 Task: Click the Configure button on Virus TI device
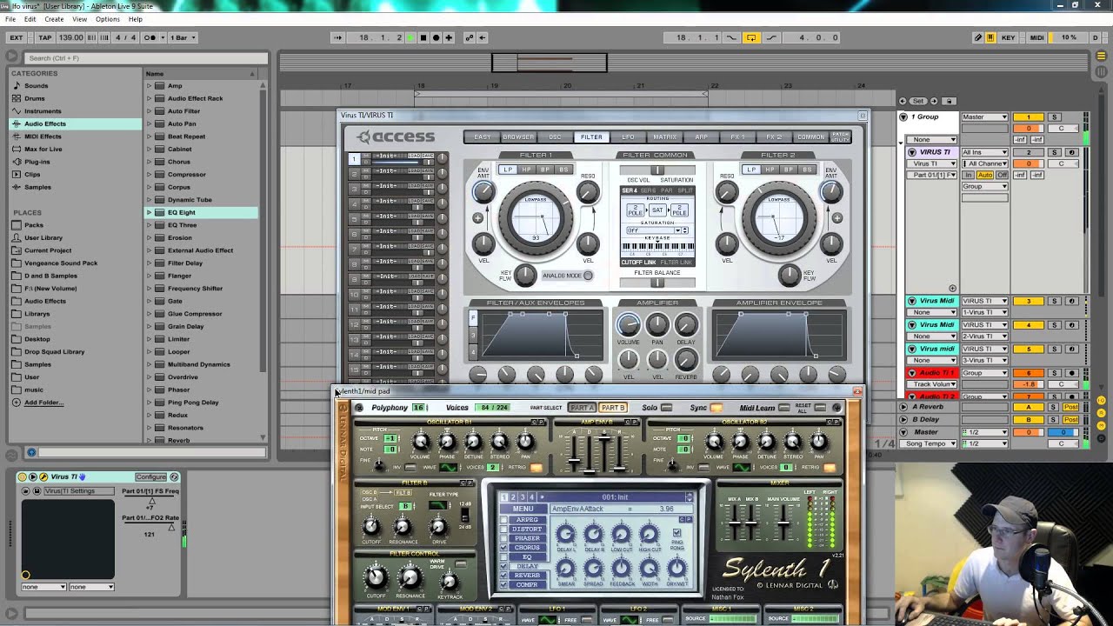(150, 476)
